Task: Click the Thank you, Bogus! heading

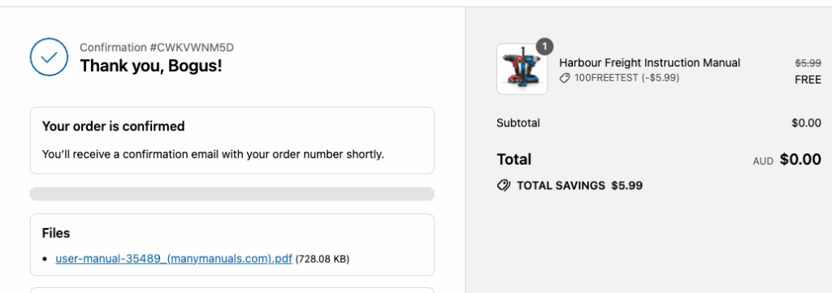Action: tap(150, 66)
